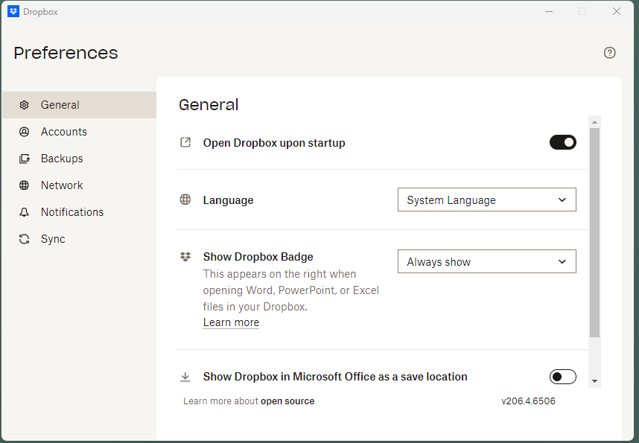Open Sync settings via circular arrows icon
639x443 pixels.
[x=24, y=239]
